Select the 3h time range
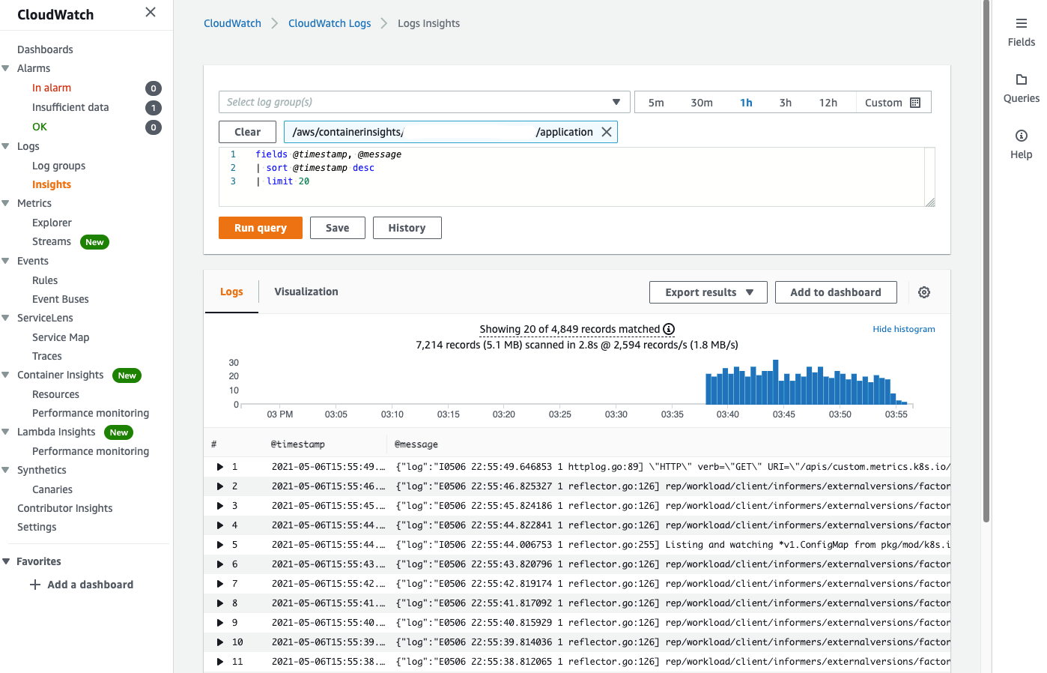 coord(786,103)
